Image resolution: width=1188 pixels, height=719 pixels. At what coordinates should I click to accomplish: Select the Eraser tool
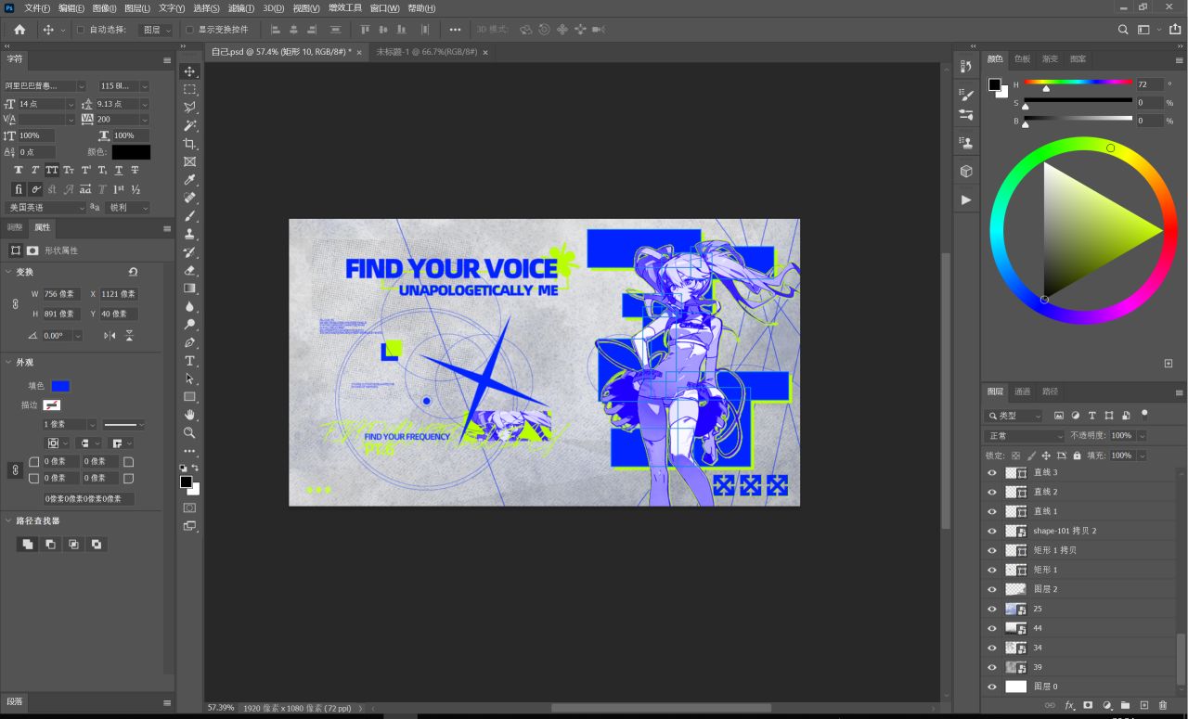(x=189, y=270)
